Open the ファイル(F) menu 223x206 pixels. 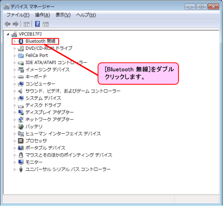(18, 15)
